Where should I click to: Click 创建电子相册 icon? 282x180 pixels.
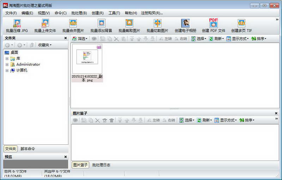pos(185,26)
